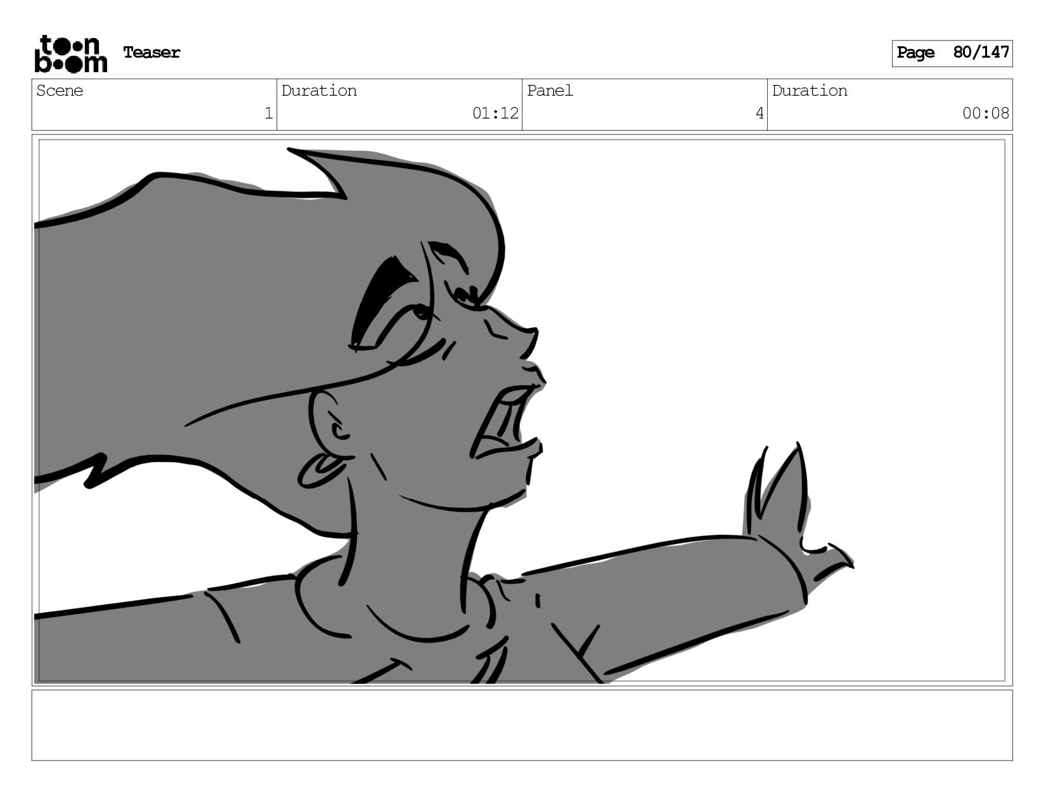
Task: Click the Toon Boom logo
Action: coord(70,54)
